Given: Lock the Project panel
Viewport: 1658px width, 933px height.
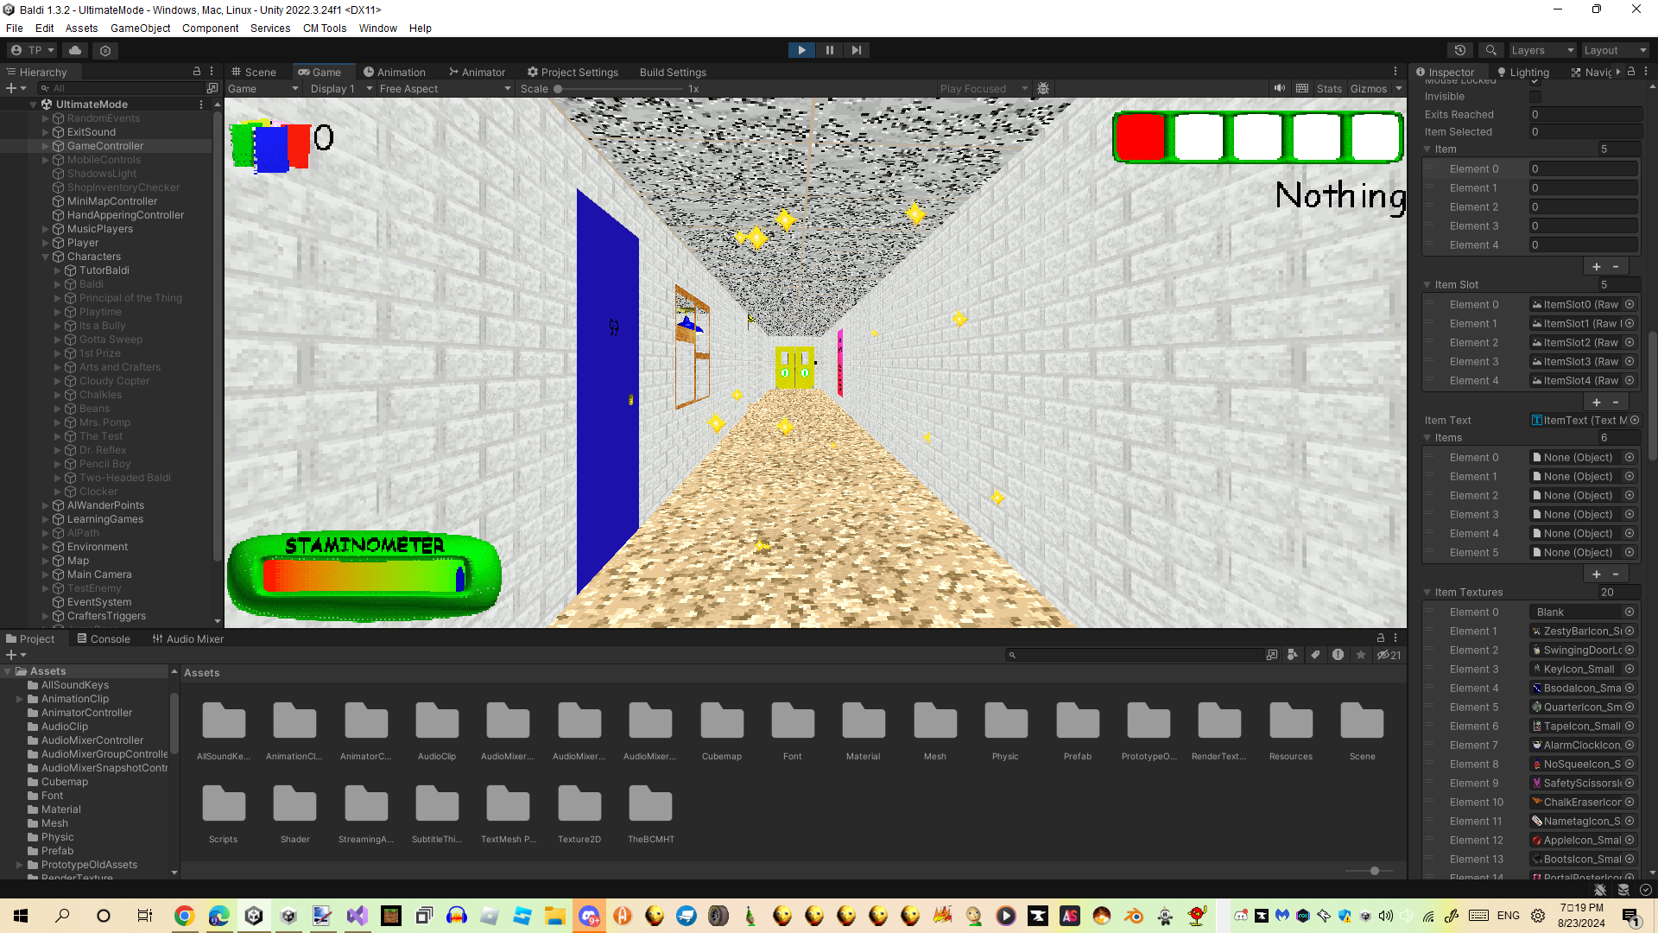Looking at the screenshot, I should point(1380,638).
